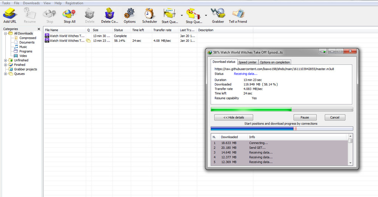Expand the Unfinished category
The height and width of the screenshot is (197, 378).
(6, 60)
